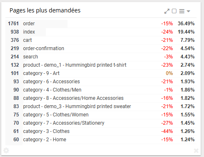The image size is (204, 157).
Task: Toggle the square checkbox in the widget header
Action: (x=174, y=11)
